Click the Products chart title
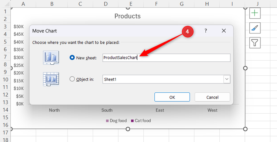 (127, 16)
